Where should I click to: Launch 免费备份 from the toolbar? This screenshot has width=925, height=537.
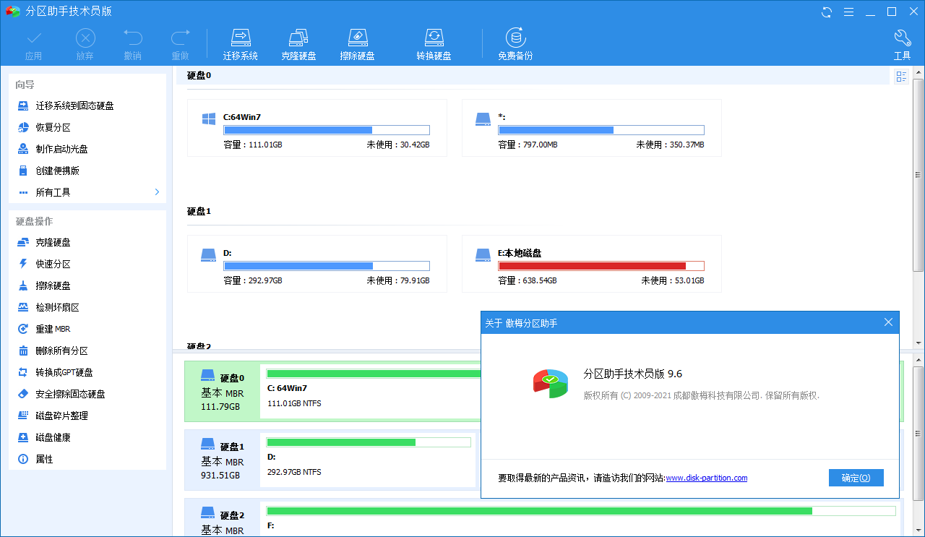pyautogui.click(x=517, y=42)
